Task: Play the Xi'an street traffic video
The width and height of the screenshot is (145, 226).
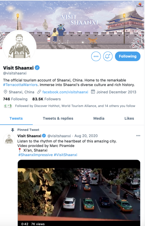Action: click(79, 193)
